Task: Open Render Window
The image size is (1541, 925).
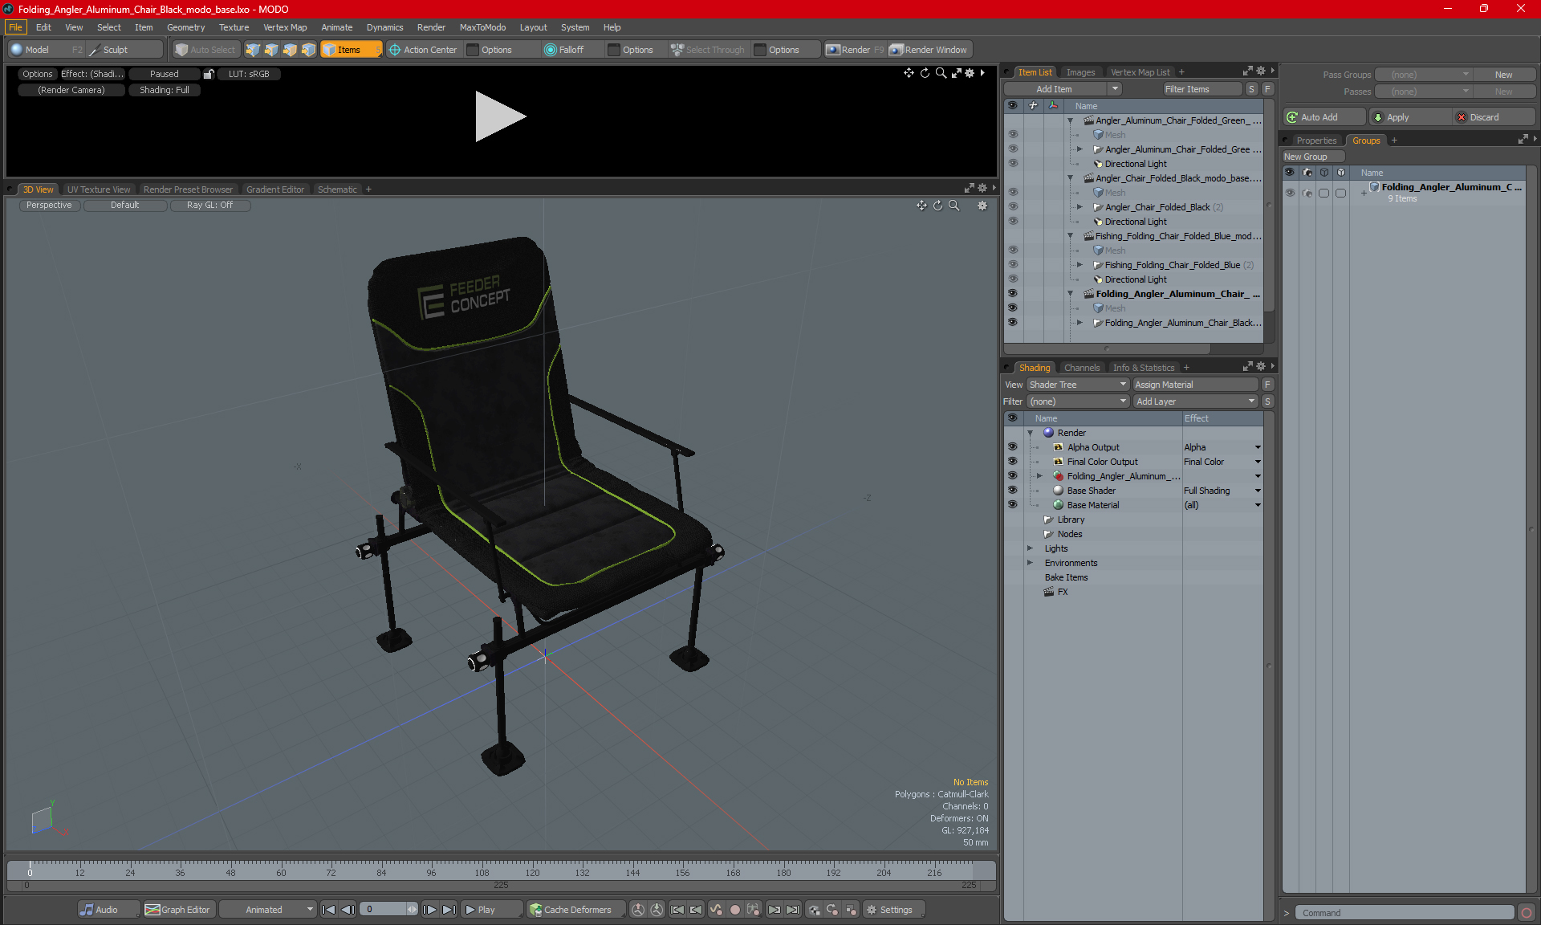Action: click(x=929, y=50)
